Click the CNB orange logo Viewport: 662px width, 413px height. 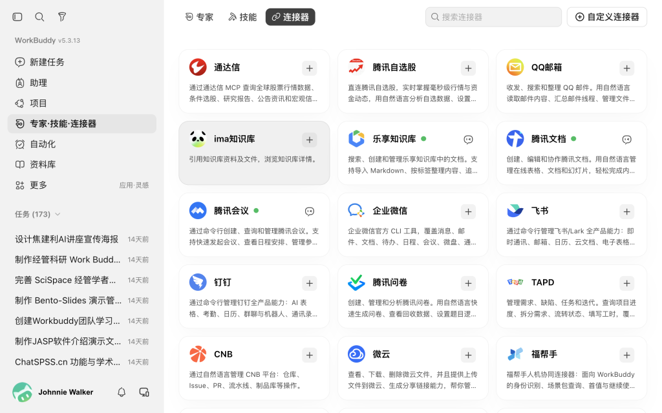[198, 354]
